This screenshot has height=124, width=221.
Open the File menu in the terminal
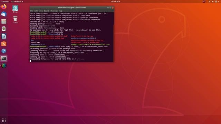click(x=32, y=11)
